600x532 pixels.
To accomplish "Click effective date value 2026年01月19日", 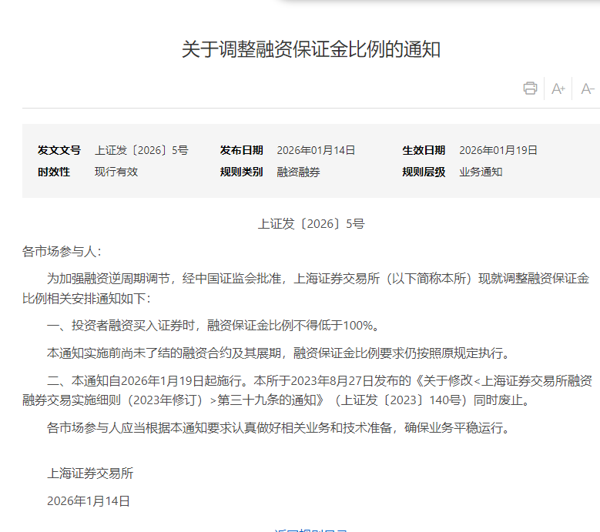I will click(x=498, y=150).
